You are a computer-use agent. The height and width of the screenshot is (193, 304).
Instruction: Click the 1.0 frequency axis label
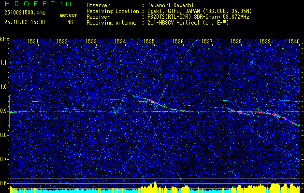point(4,87)
